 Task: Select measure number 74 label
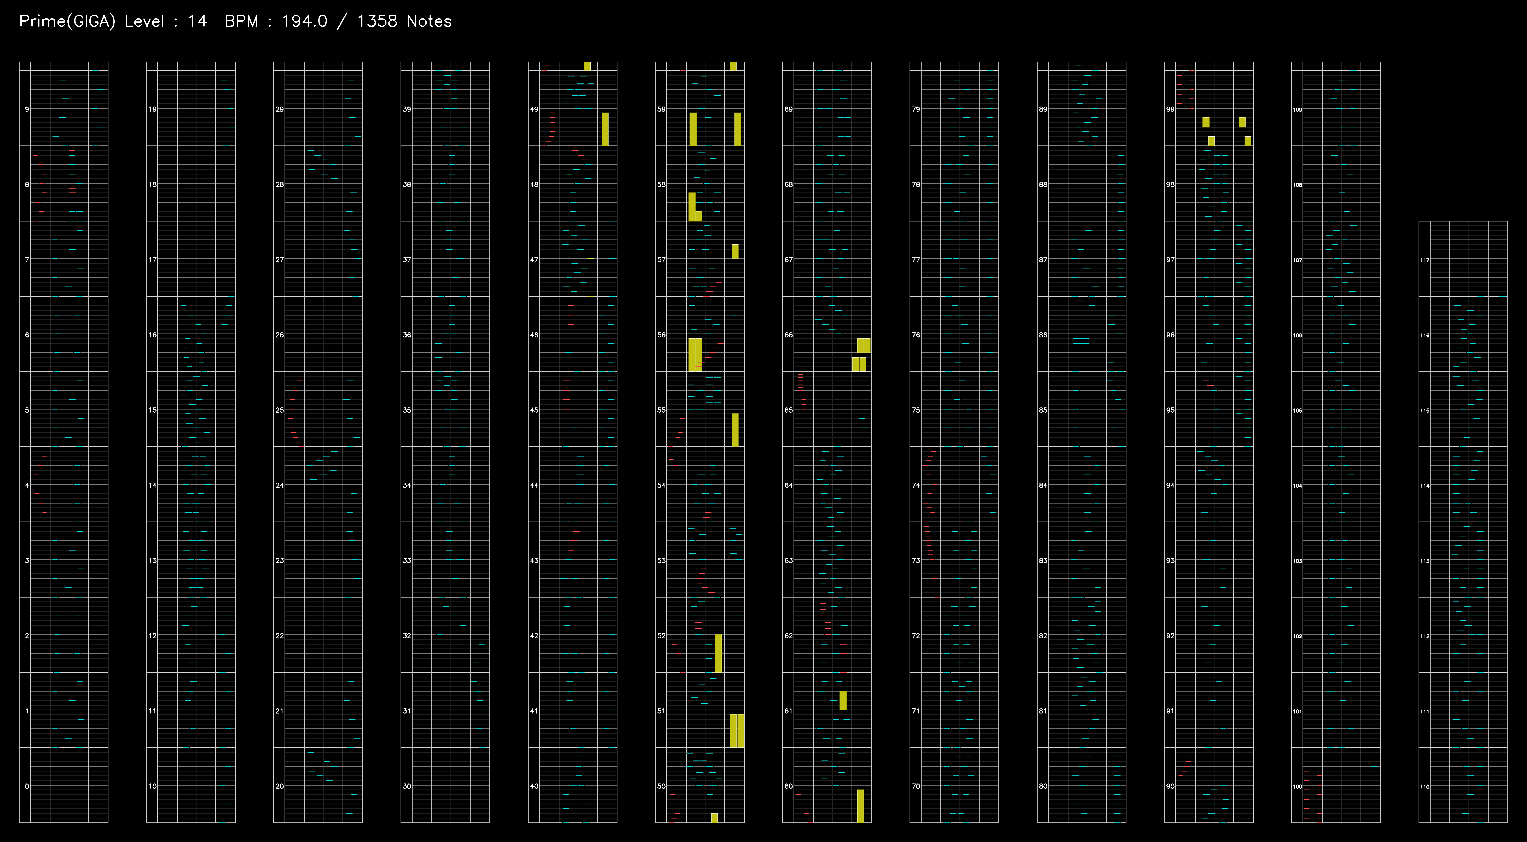[x=916, y=485]
